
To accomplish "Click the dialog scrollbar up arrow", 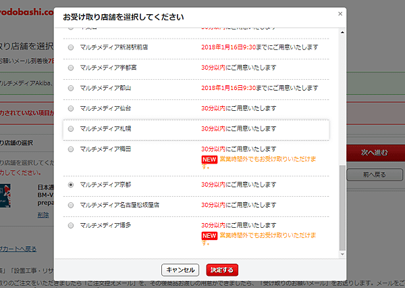I will [x=342, y=32].
